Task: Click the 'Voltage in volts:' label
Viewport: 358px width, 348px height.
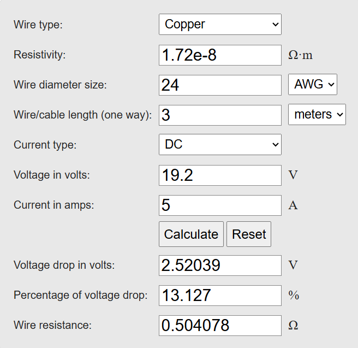Action: click(x=52, y=175)
